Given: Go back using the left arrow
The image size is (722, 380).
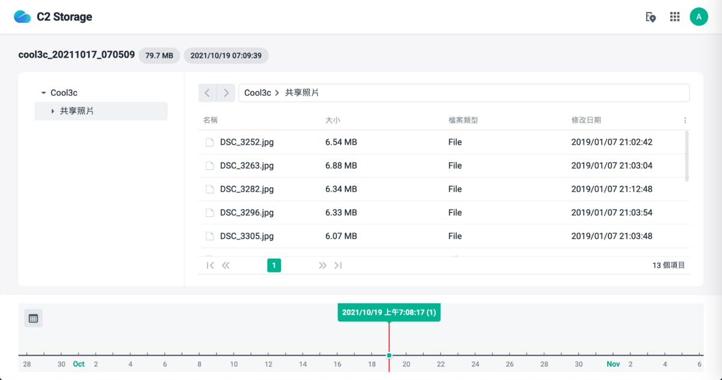Looking at the screenshot, I should pyautogui.click(x=208, y=93).
